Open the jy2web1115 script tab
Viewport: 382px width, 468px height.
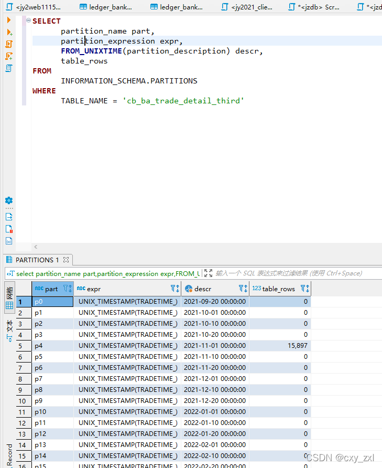(x=34, y=7)
